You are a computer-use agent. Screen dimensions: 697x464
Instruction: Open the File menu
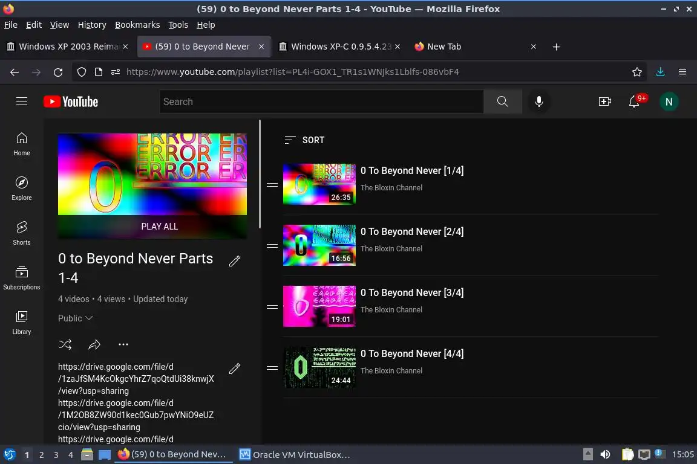click(x=11, y=25)
